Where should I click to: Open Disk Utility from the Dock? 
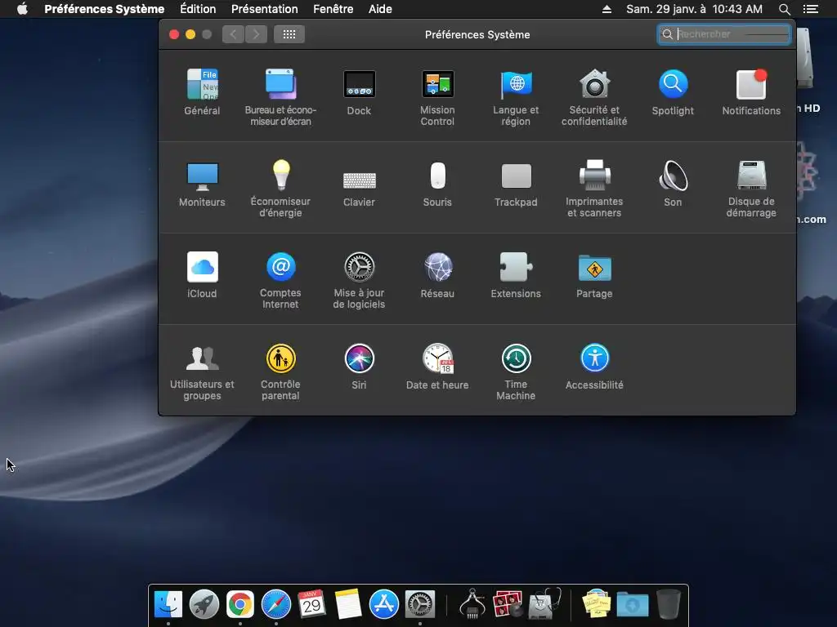[x=544, y=603]
